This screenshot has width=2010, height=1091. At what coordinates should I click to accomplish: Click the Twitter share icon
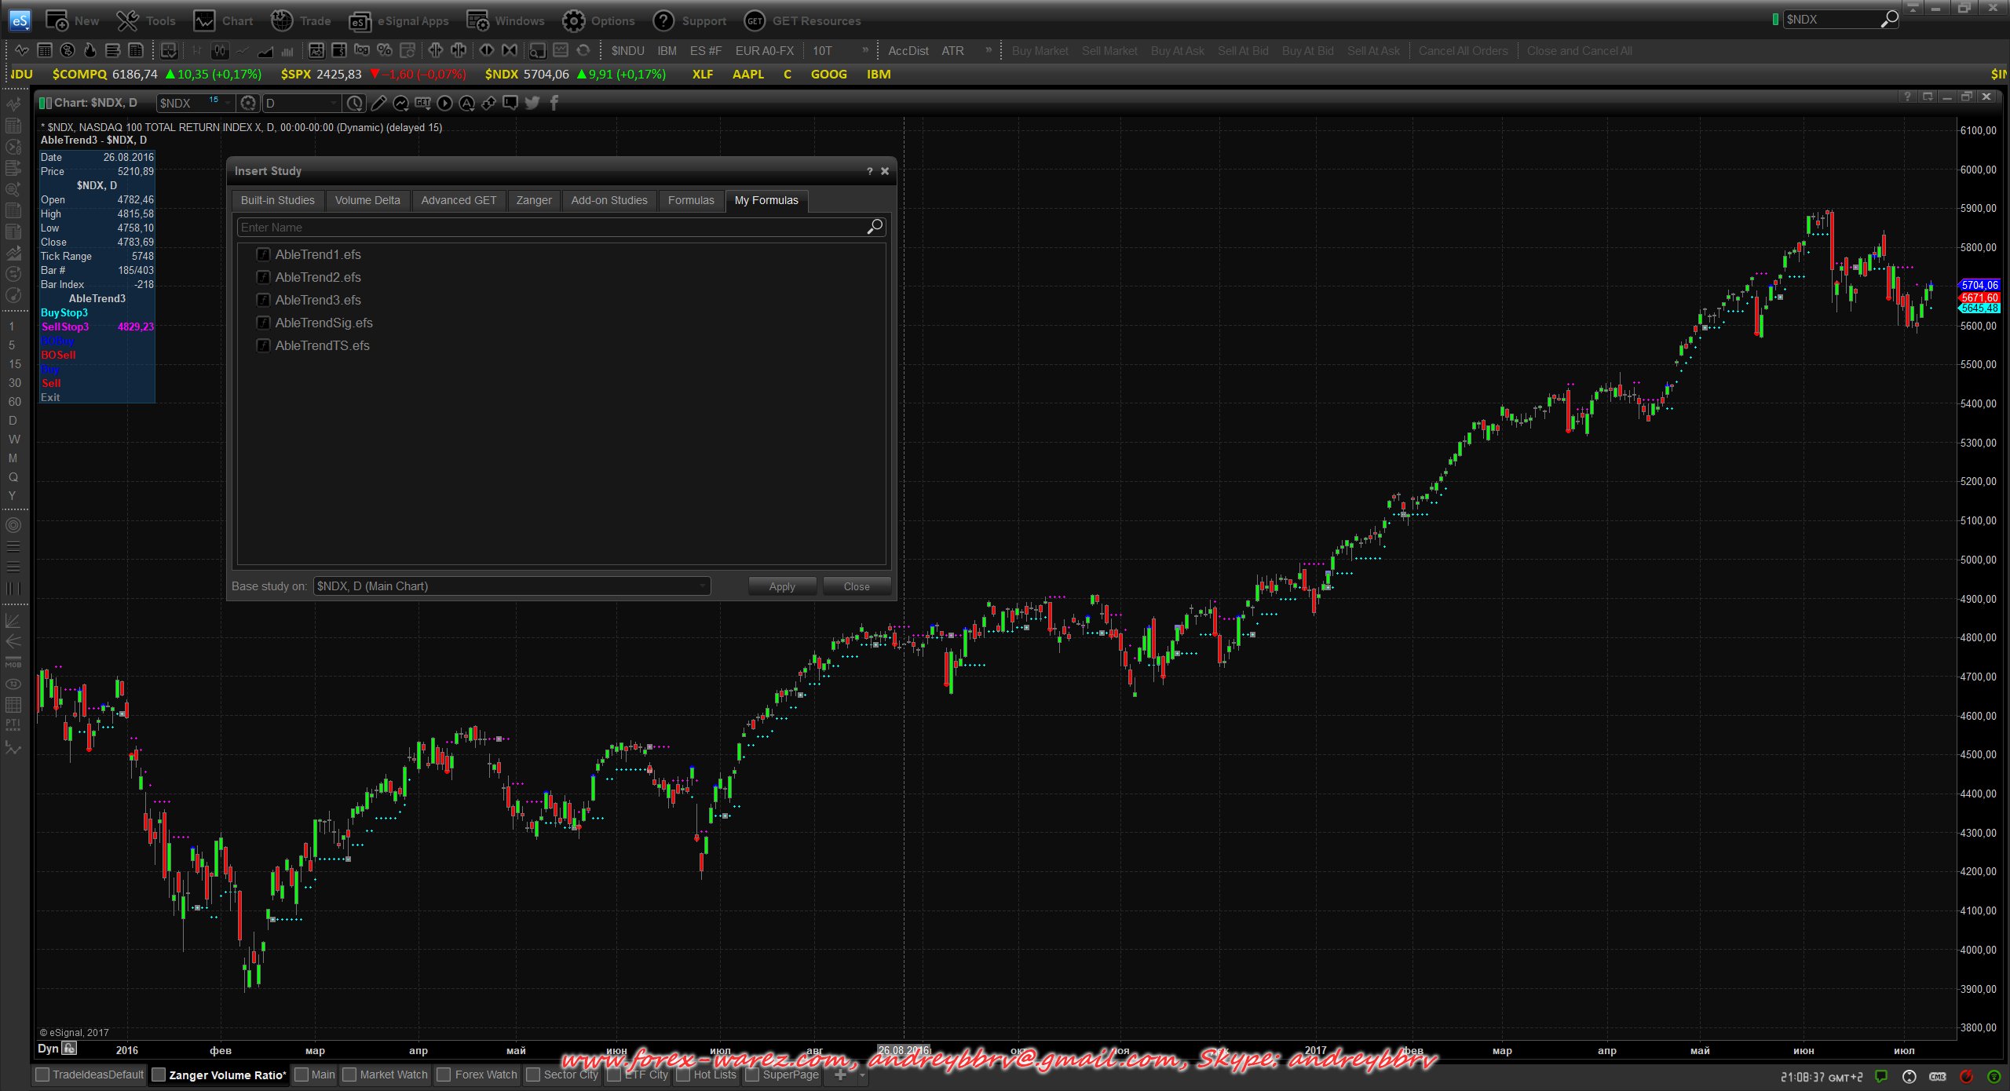pyautogui.click(x=532, y=103)
